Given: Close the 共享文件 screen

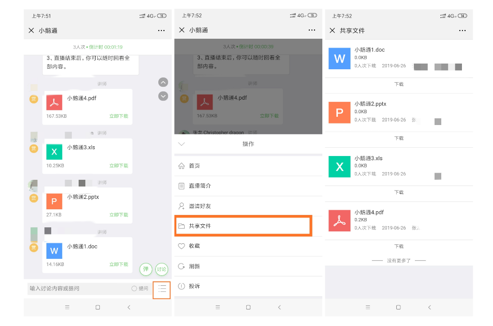Looking at the screenshot, I should [332, 30].
